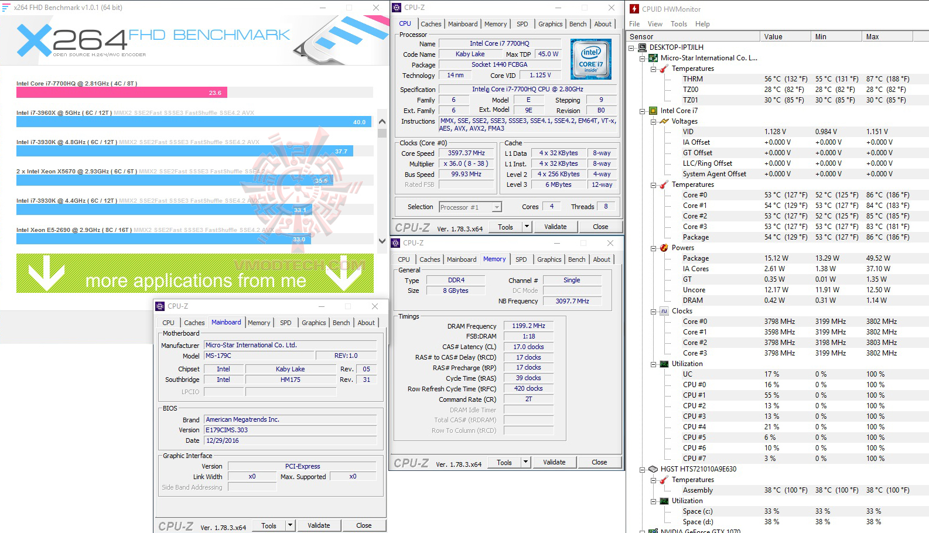The height and width of the screenshot is (533, 929).
Task: Open the Tools dropdown arrow in CPU-Z Mainboard window
Action: [x=290, y=525]
